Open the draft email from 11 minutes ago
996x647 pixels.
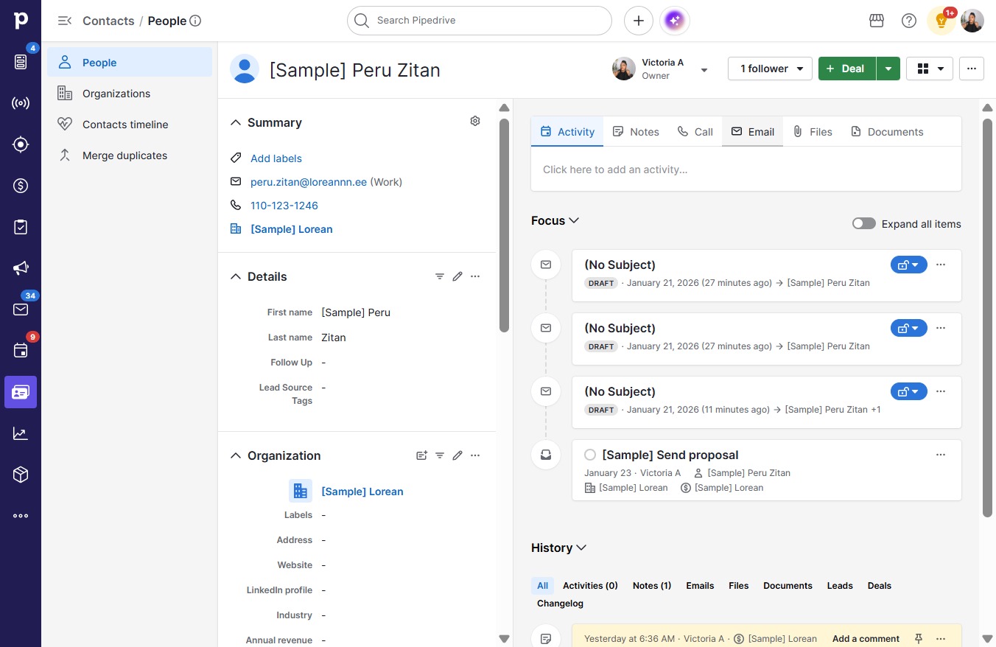(x=620, y=391)
